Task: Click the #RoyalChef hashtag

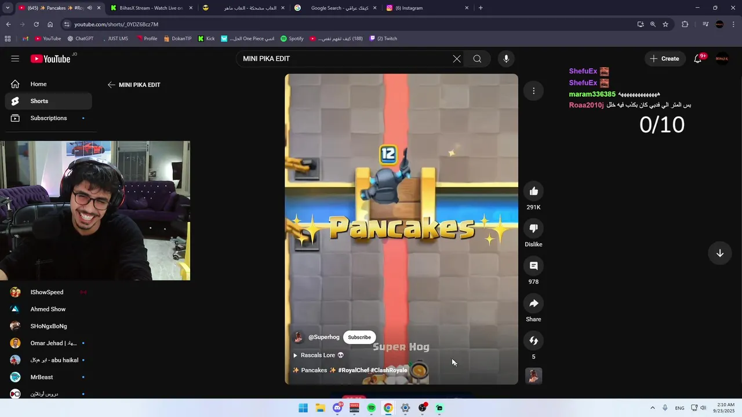Action: (354, 370)
